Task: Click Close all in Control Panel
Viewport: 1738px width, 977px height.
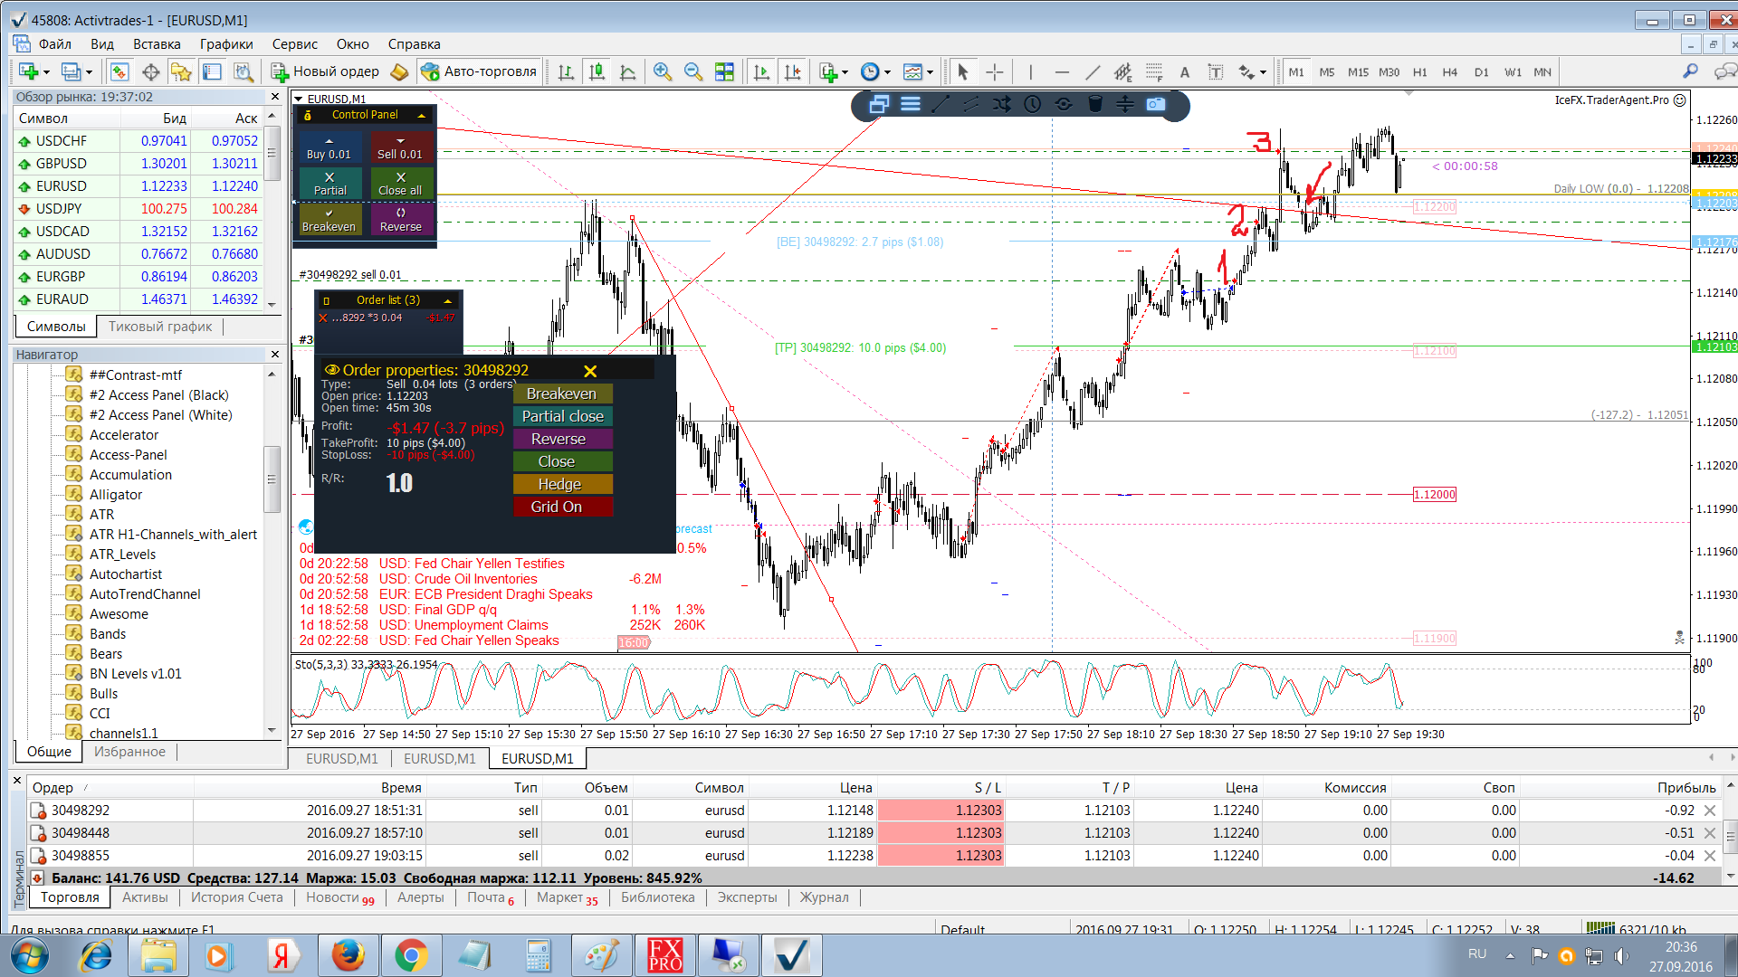Action: coord(400,184)
